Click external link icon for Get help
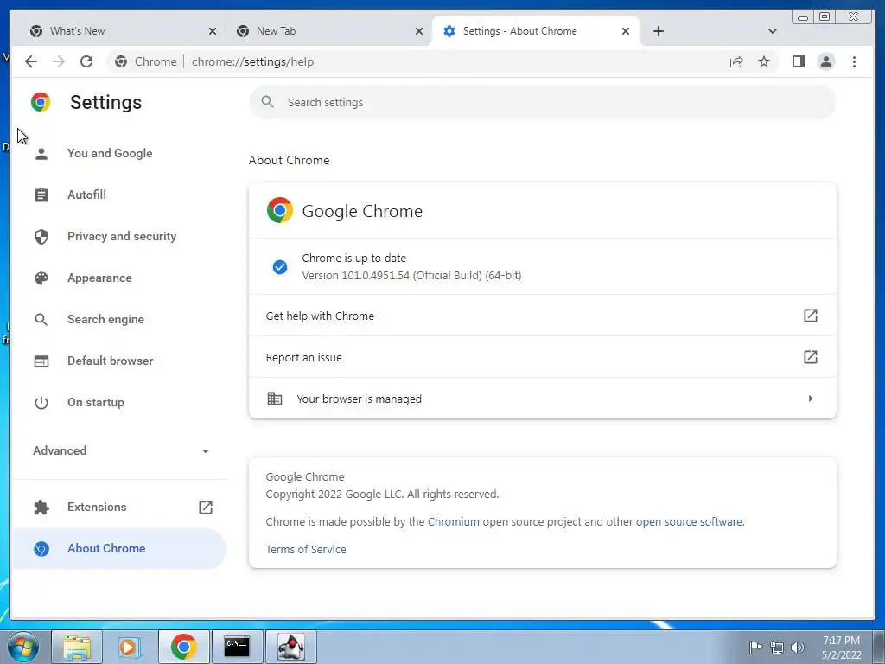 [x=810, y=316]
